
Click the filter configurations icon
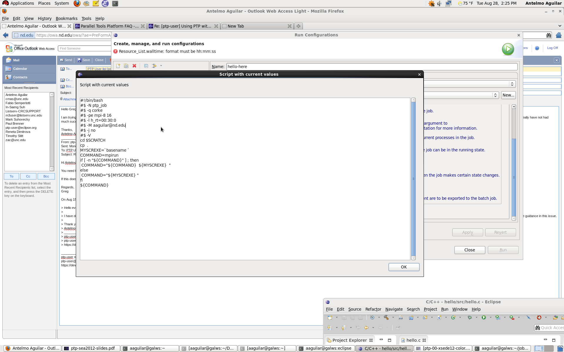pyautogui.click(x=154, y=66)
